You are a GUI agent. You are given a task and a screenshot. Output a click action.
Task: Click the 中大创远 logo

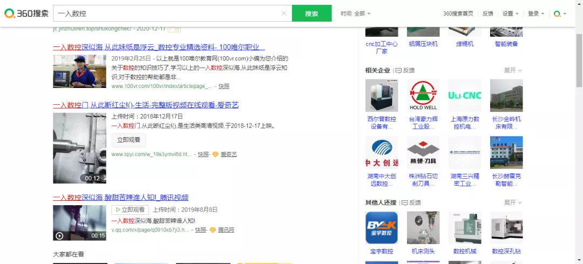[382, 152]
